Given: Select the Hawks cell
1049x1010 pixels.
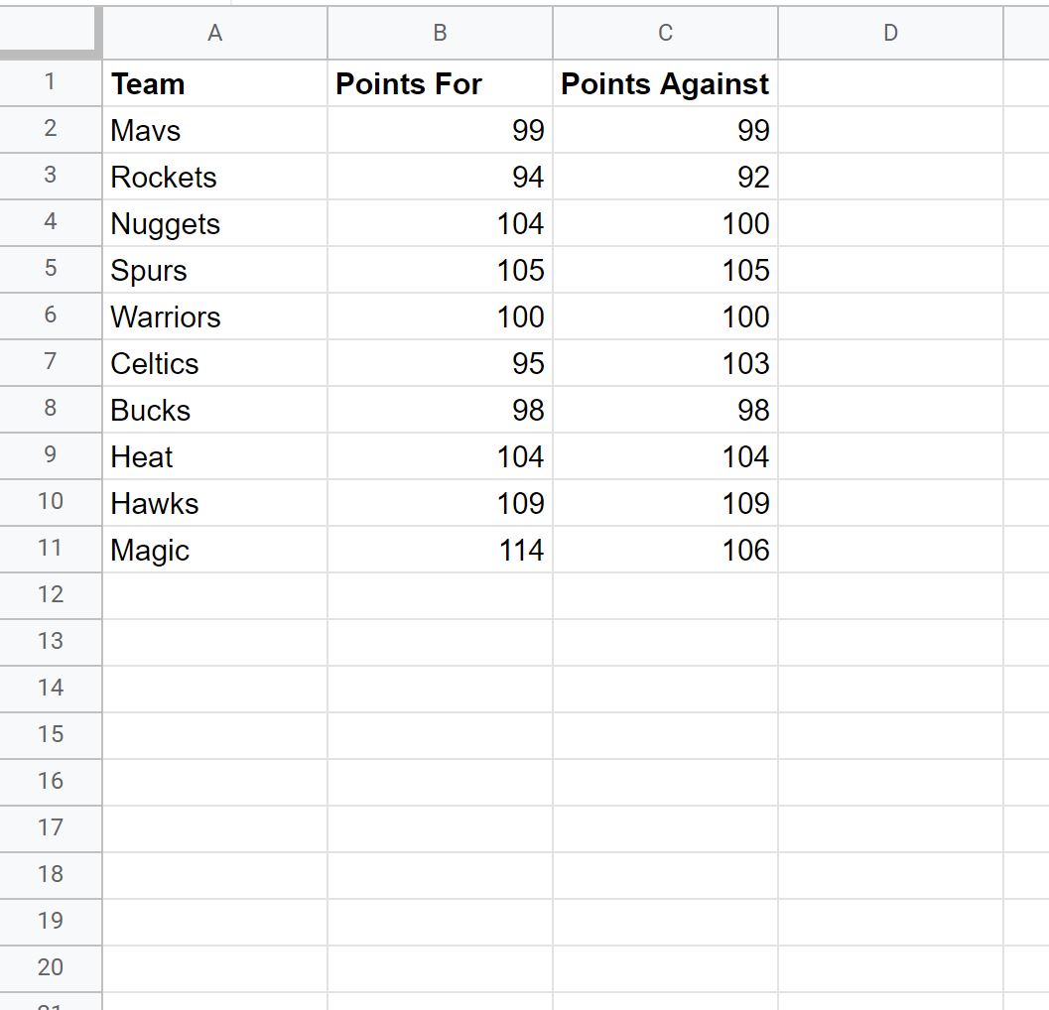Looking at the screenshot, I should (214, 503).
